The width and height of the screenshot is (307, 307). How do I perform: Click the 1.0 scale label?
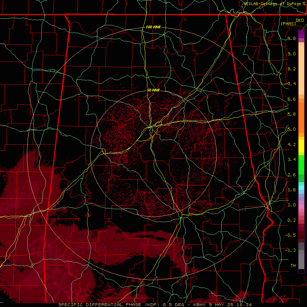point(292,205)
